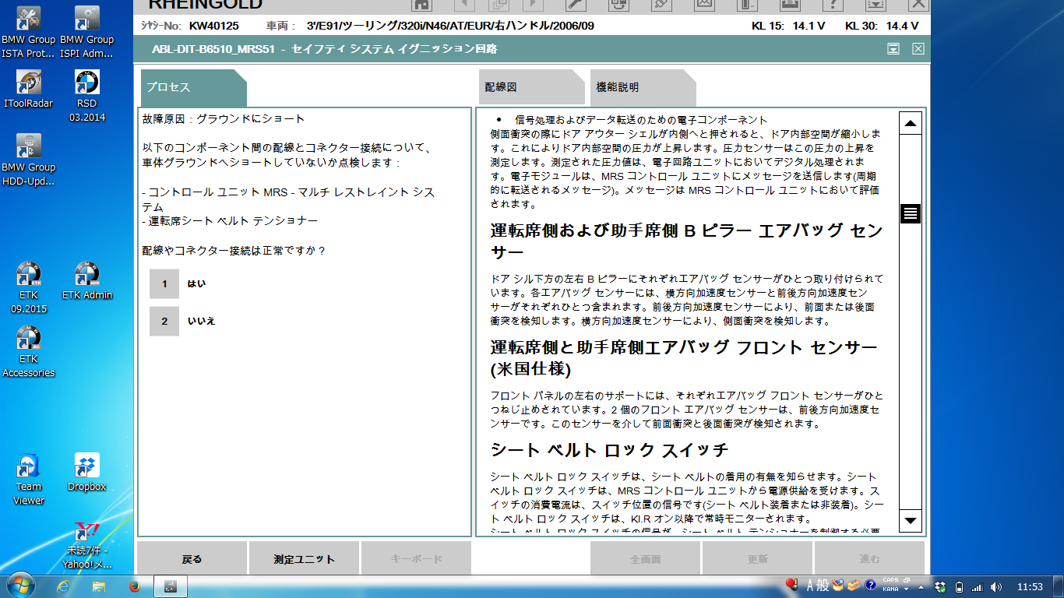Click the scroll down arrow in description pane
1064x598 pixels.
tap(910, 519)
